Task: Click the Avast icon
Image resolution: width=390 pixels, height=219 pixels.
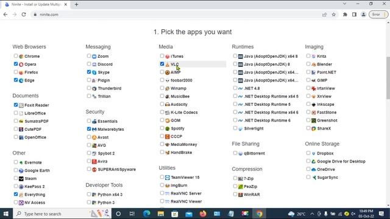Action: click(x=94, y=137)
